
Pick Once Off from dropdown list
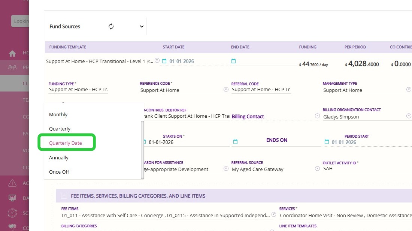(59, 172)
